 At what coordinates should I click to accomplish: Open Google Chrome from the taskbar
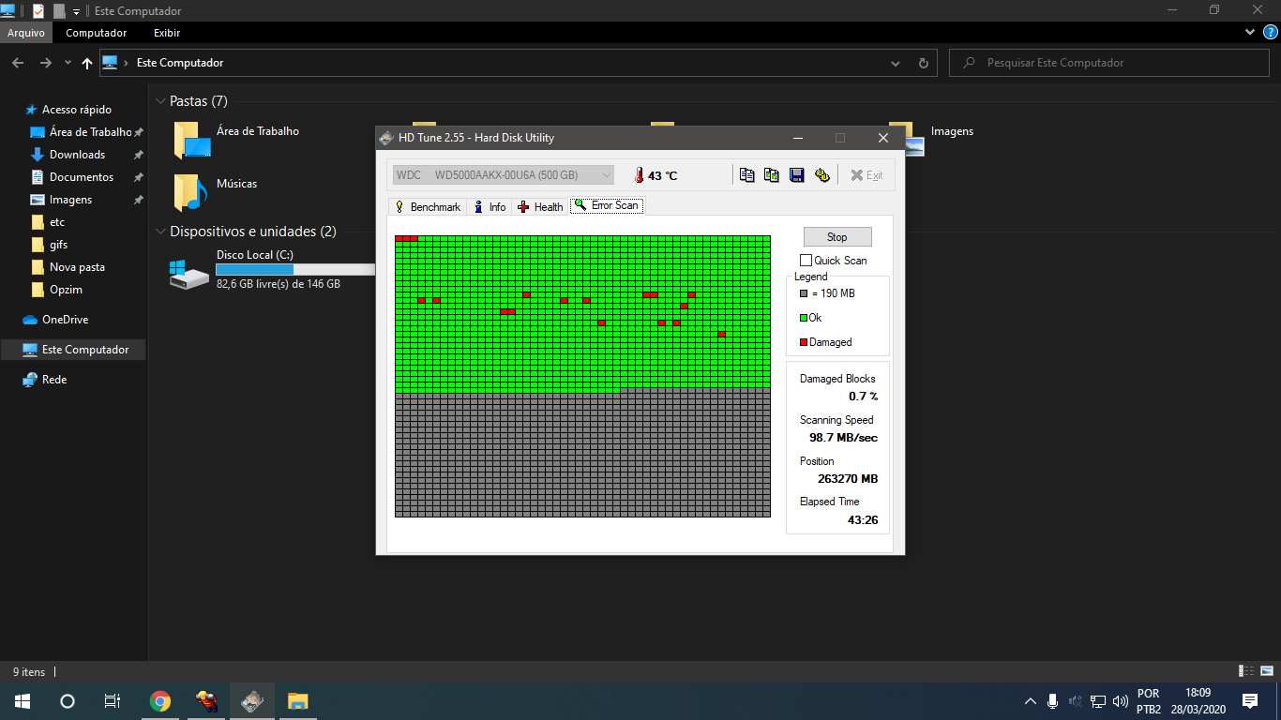160,701
